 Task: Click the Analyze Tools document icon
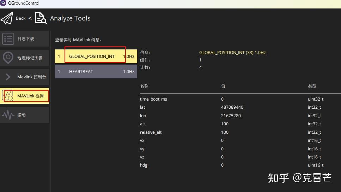coord(41,18)
